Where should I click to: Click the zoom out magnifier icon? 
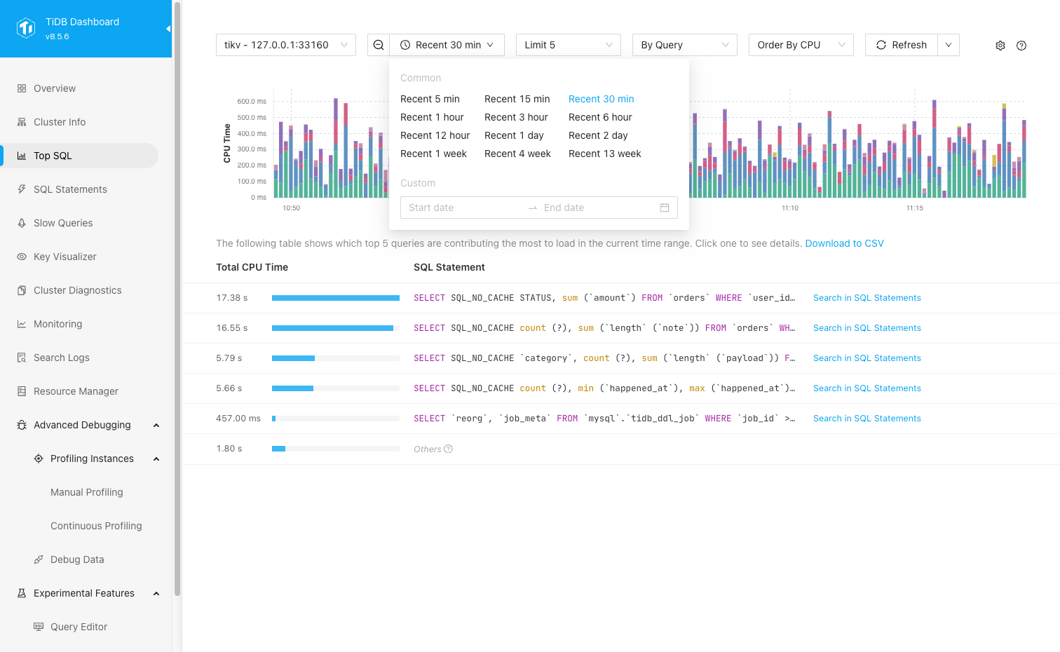pos(379,45)
